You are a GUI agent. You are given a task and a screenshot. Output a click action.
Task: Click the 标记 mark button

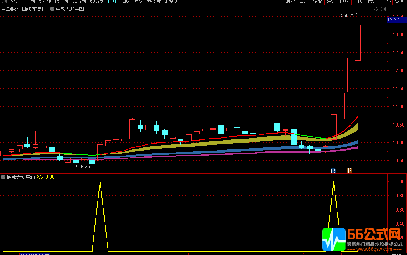(x=372, y=2)
